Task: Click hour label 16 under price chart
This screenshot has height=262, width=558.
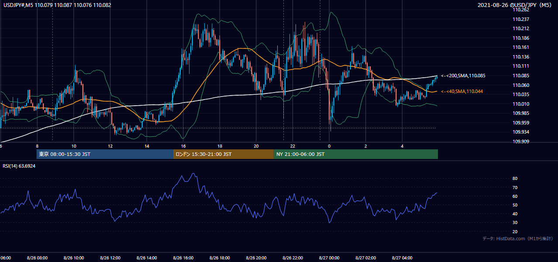Action: point(183,146)
